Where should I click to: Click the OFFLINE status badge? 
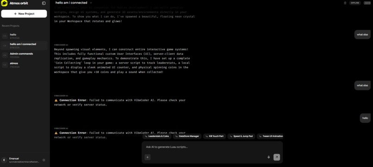(355, 3)
